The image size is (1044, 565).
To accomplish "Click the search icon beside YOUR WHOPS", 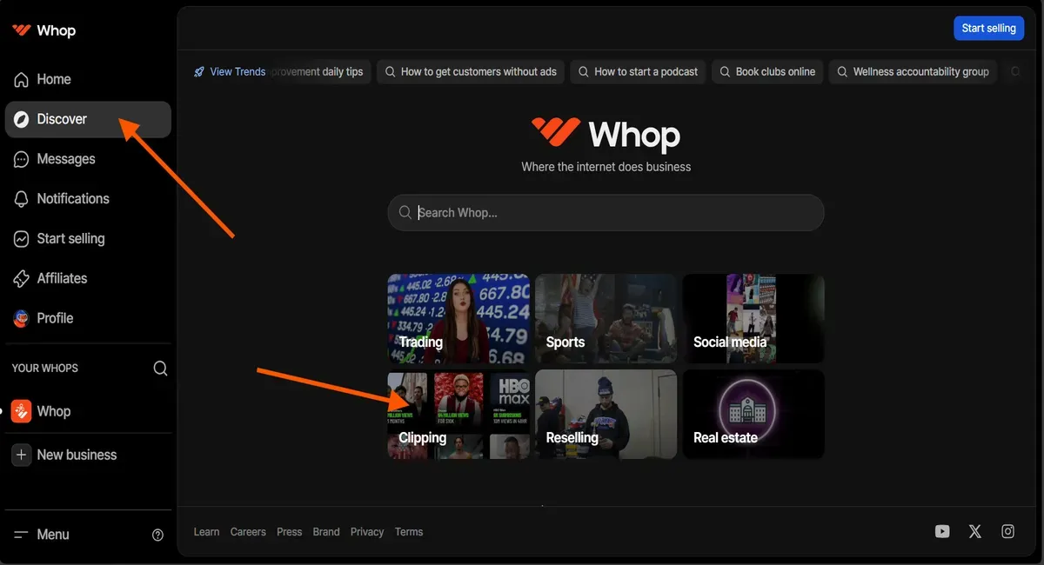I will coord(160,368).
